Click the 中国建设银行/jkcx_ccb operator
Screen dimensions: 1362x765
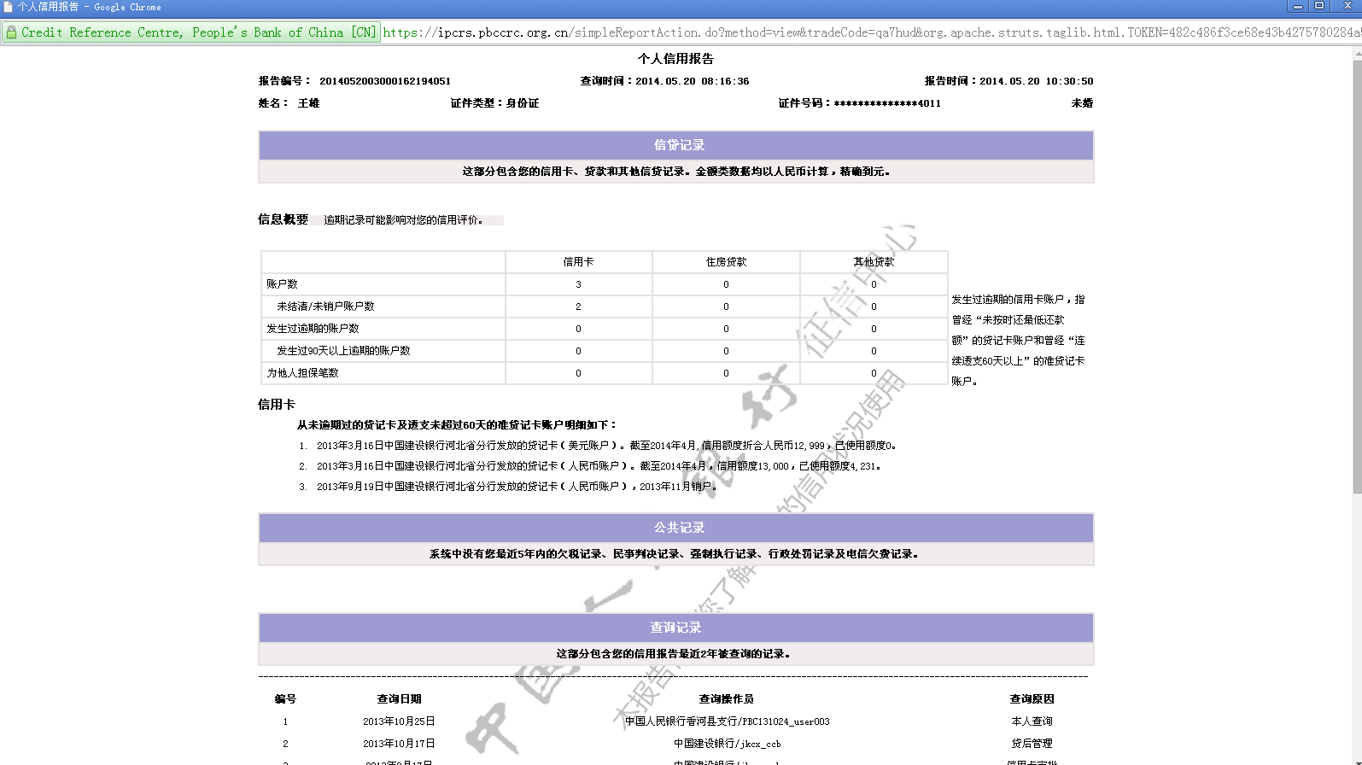point(727,744)
